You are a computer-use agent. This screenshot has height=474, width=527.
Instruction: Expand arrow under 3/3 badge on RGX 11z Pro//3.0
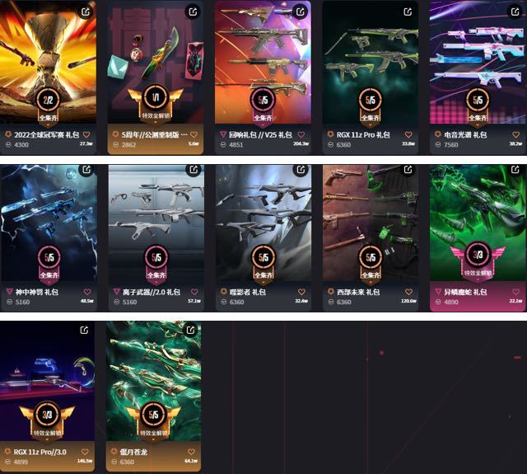(47, 439)
